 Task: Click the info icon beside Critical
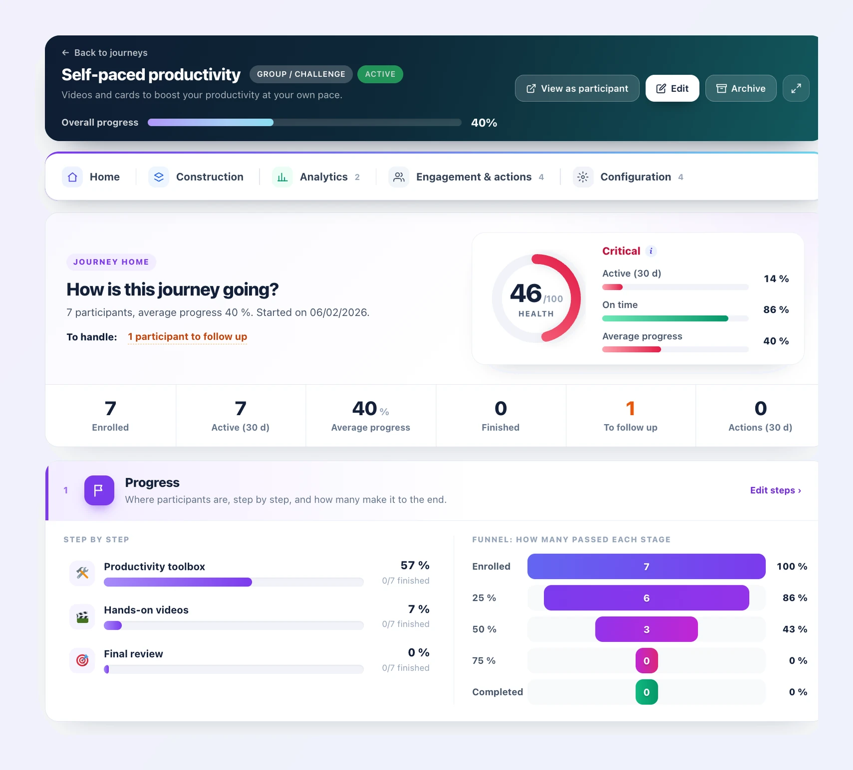pos(651,251)
